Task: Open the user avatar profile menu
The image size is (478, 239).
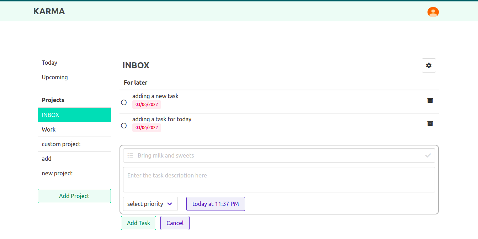Action: [433, 12]
